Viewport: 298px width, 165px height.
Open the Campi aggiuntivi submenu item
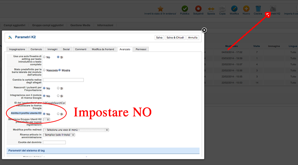[15, 25]
